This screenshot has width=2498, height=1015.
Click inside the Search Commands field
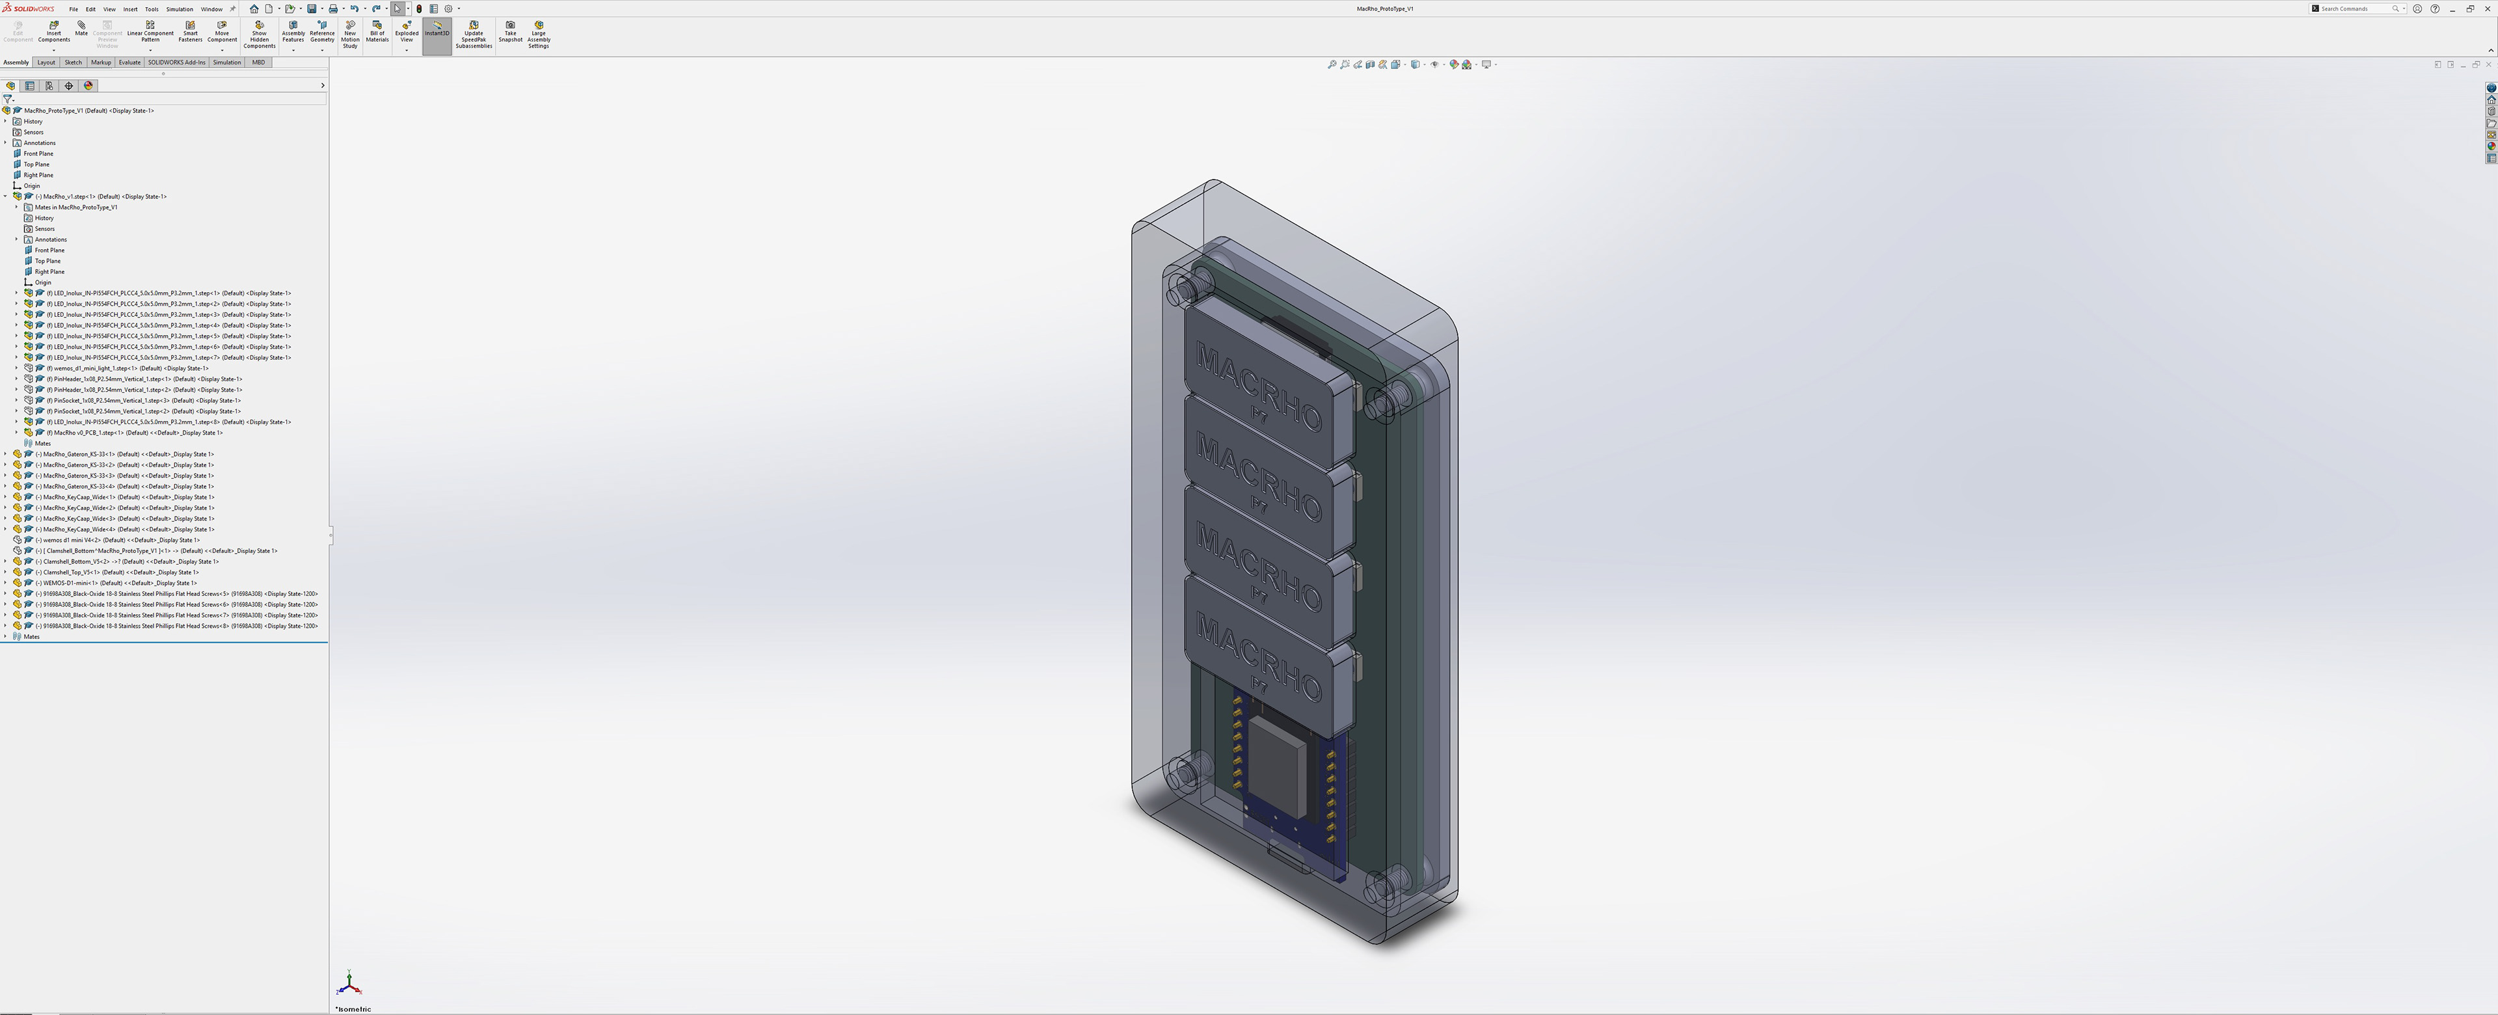[x=2352, y=8]
